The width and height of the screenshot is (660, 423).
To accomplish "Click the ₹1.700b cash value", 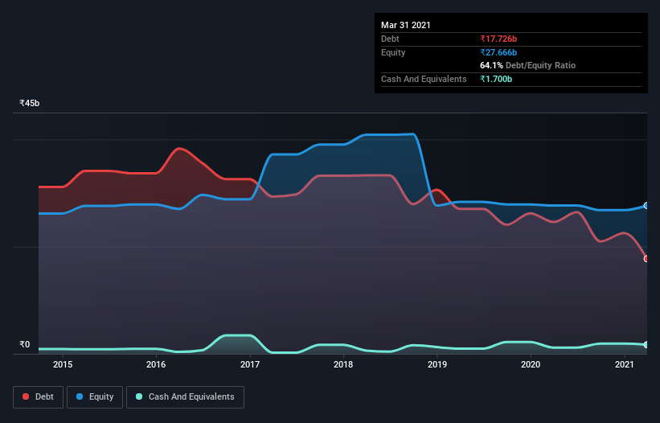I will click(x=496, y=79).
